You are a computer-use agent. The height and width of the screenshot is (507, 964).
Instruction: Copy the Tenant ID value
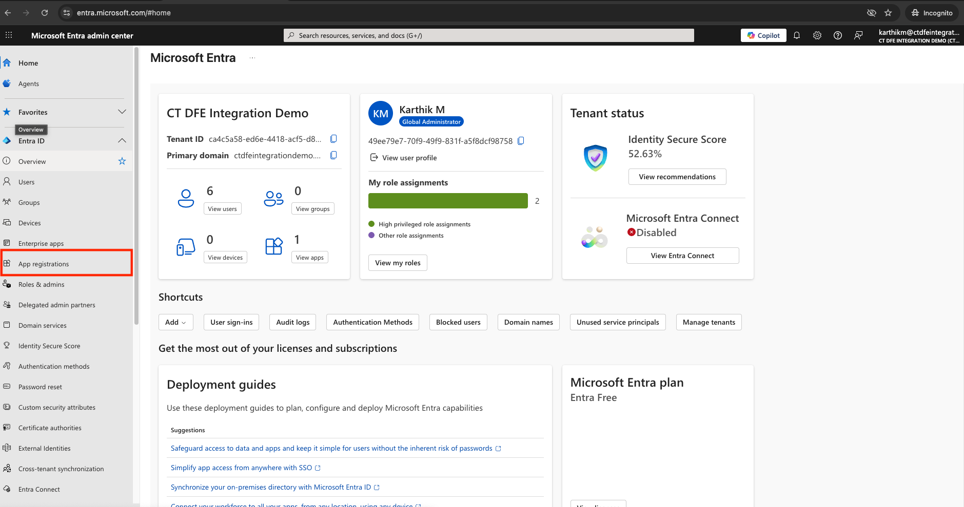point(333,139)
